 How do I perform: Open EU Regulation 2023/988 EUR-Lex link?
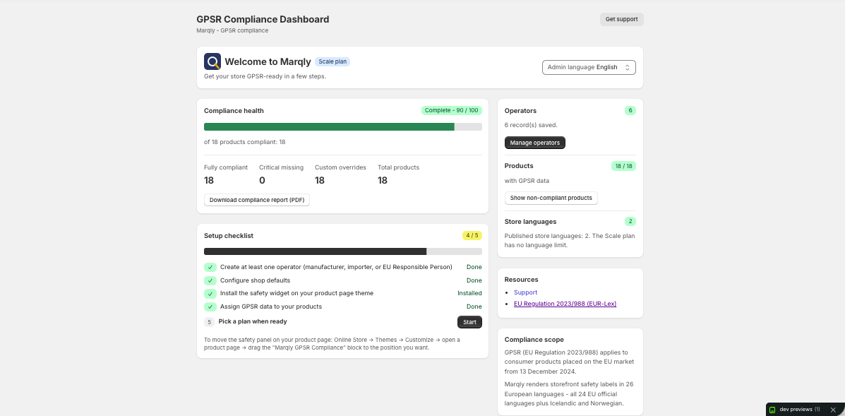565,304
